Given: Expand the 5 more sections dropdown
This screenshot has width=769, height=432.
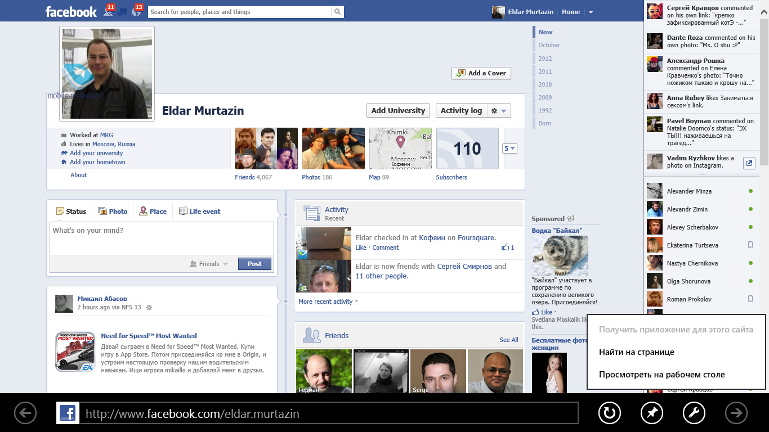Looking at the screenshot, I should coord(509,148).
